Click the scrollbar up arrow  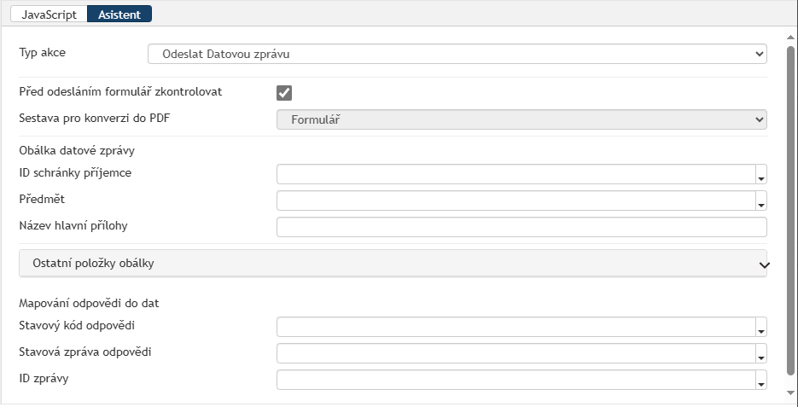pos(790,38)
